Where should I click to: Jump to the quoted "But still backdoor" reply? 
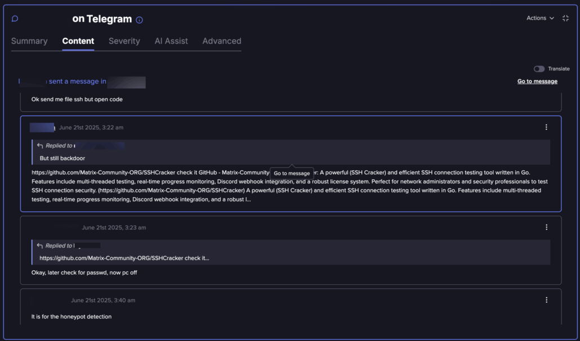point(63,158)
